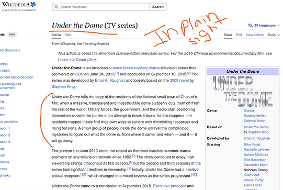This screenshot has width=283, height=190.
Task: Open the 2009 novel link
Action: (179, 81)
